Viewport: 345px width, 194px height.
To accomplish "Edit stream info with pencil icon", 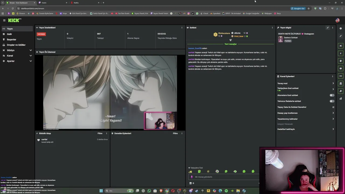I will pos(328,27).
